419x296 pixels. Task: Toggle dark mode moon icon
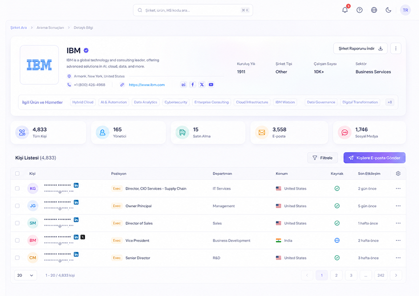coord(388,10)
